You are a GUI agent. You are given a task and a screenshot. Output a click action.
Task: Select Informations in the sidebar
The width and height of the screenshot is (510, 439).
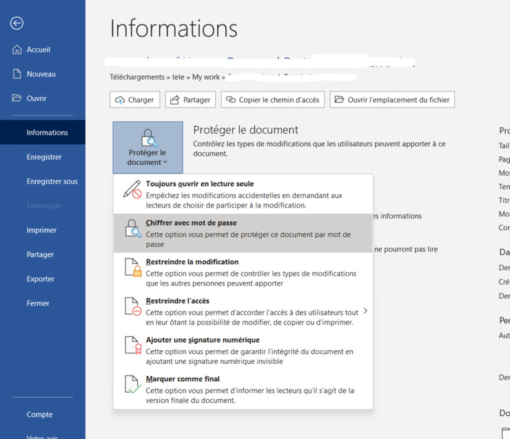43,132
